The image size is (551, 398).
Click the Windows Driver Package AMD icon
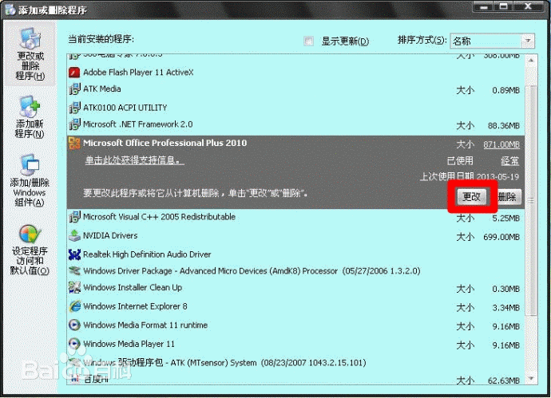(74, 270)
